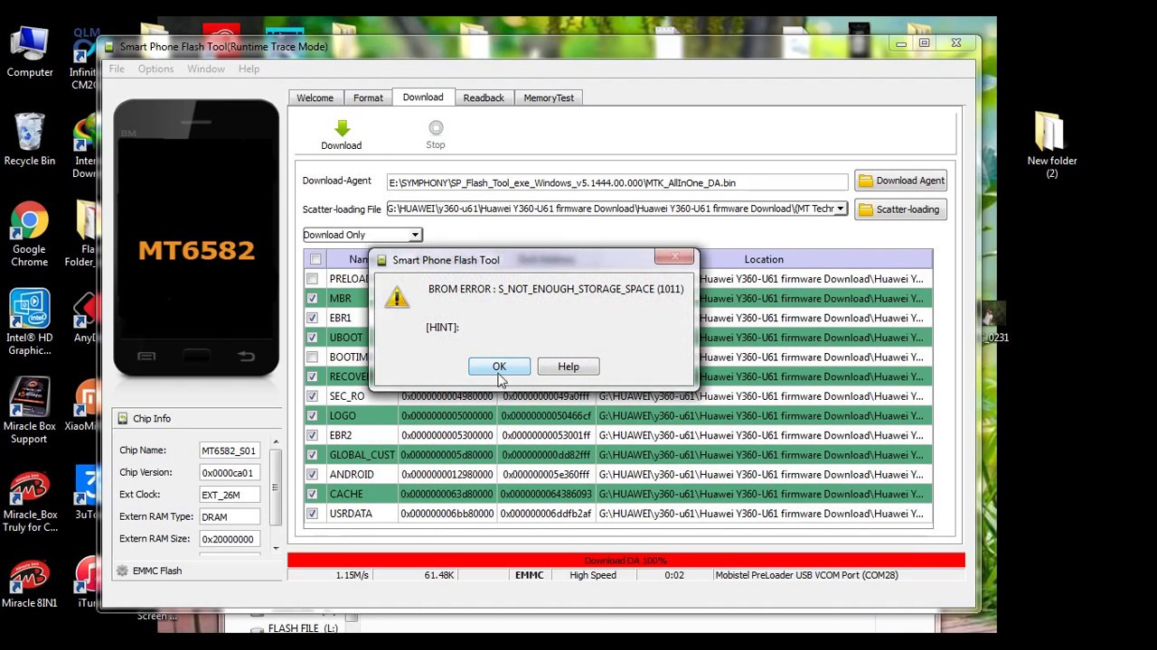
Task: Click OK in the BROM error dialog
Action: pyautogui.click(x=499, y=367)
